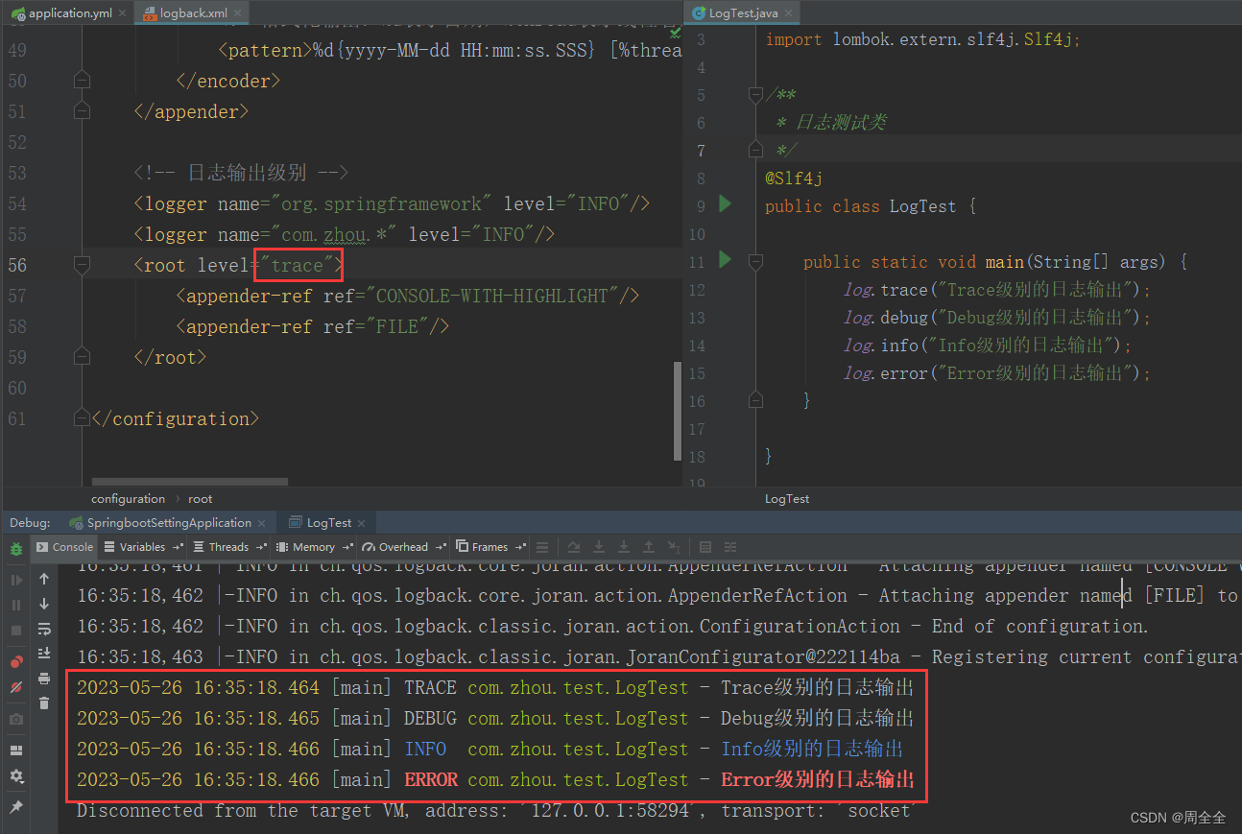Click the 'root' breadcrumb
This screenshot has width=1242, height=834.
pos(200,499)
